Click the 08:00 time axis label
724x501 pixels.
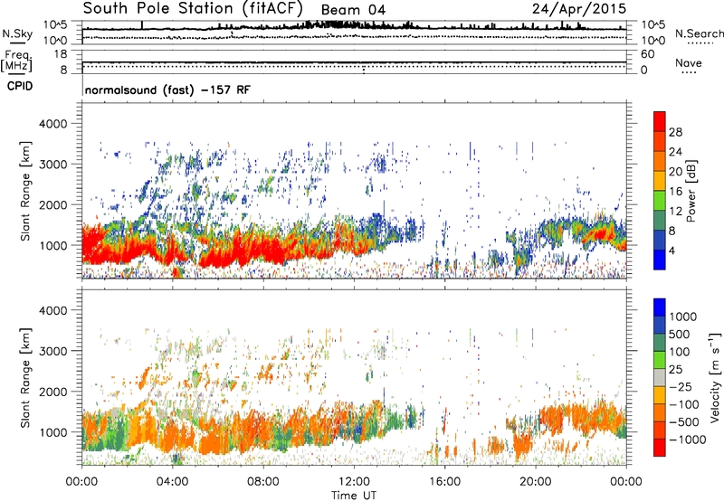pyautogui.click(x=263, y=482)
